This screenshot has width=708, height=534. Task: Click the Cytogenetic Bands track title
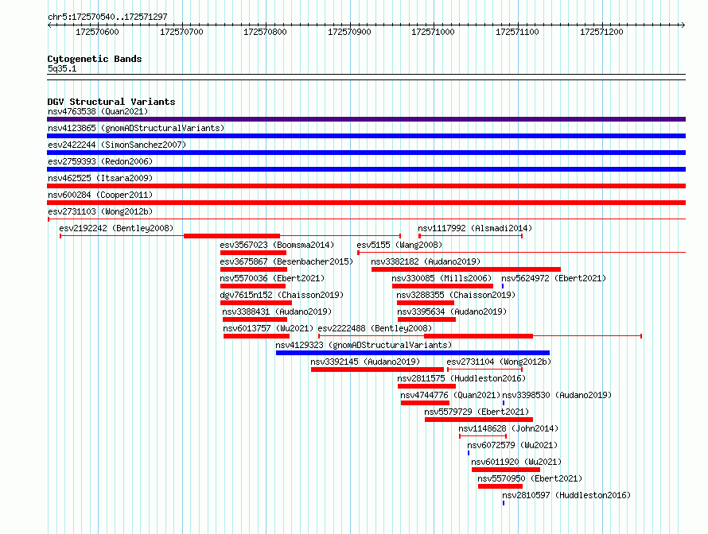pos(95,59)
